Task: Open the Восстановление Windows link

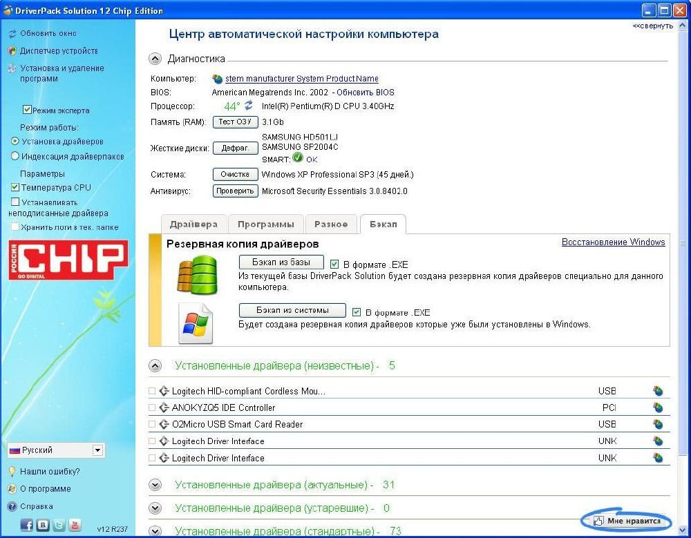Action: point(613,242)
